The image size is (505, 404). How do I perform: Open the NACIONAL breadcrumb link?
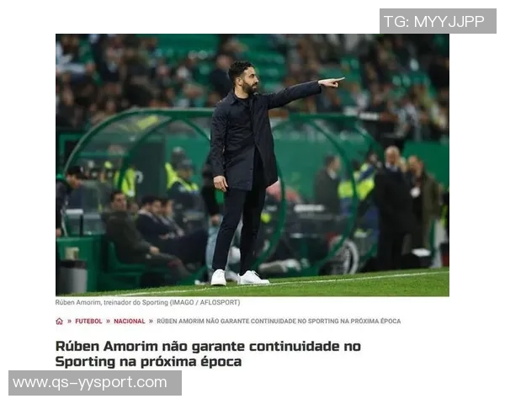pos(130,322)
